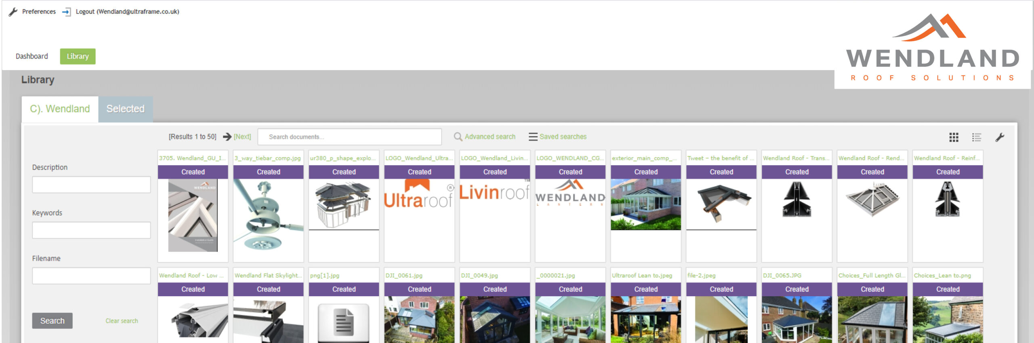Open library settings wrench icon
The height and width of the screenshot is (343, 1034).
(1000, 137)
